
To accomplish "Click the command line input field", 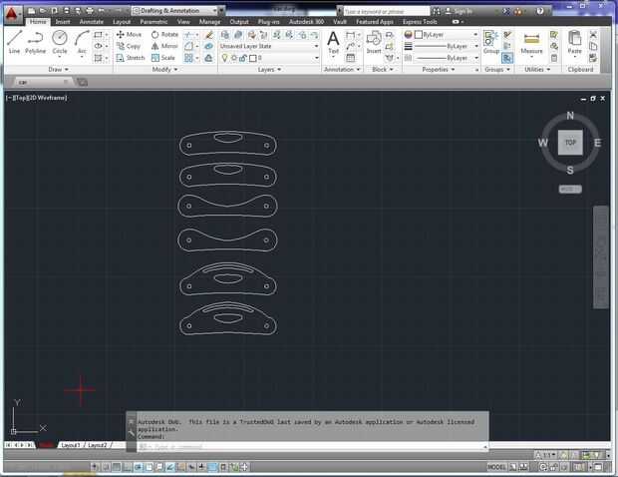I will coord(309,447).
